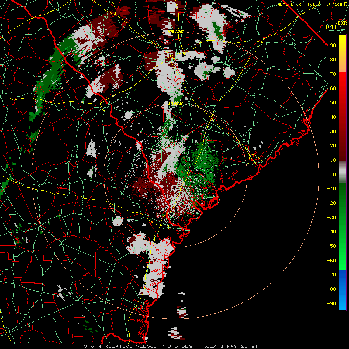Image resolution: width=349 pixels, height=349 pixels.
Task: Select the 80 value on velocity scale
Action: 333,60
